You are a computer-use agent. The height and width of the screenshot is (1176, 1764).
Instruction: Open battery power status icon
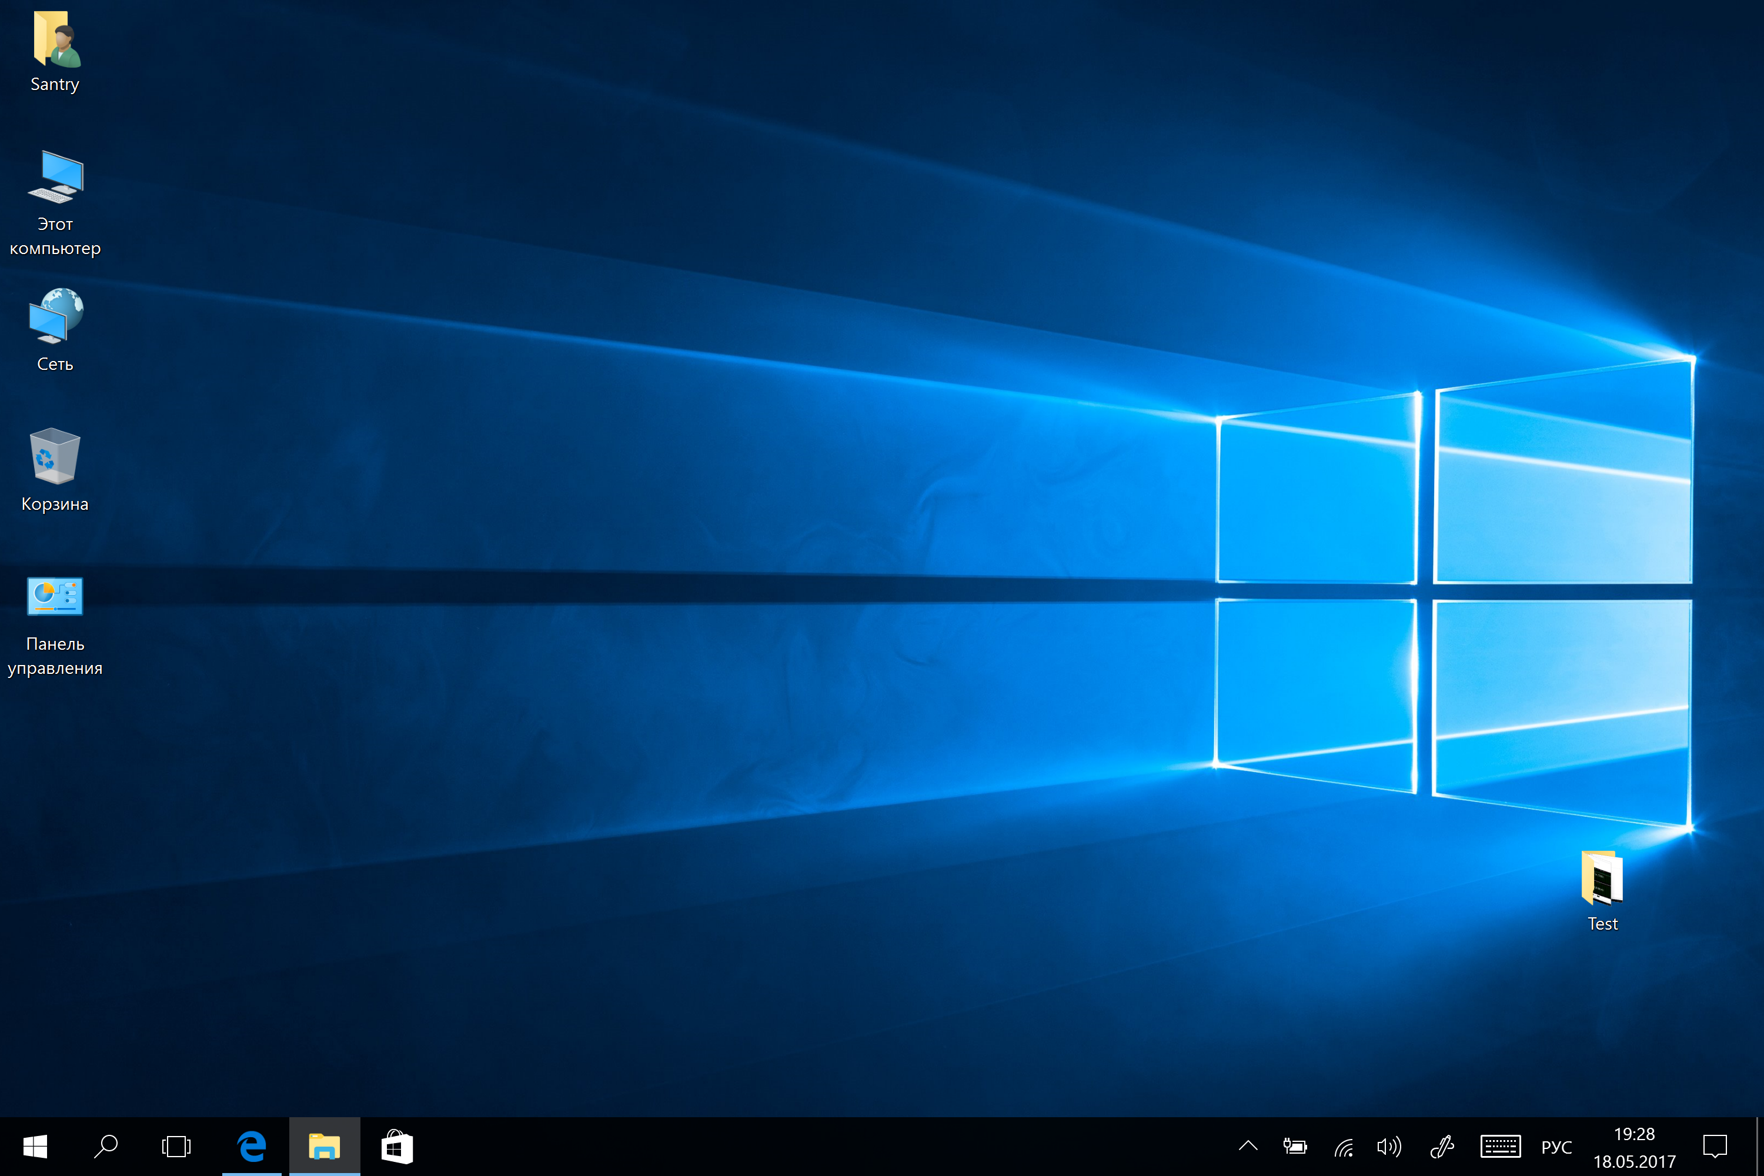[1295, 1147]
